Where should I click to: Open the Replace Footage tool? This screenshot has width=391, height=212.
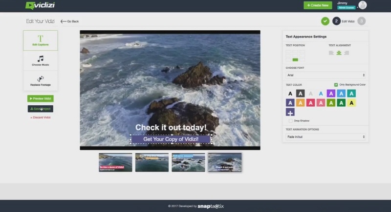[x=41, y=81]
